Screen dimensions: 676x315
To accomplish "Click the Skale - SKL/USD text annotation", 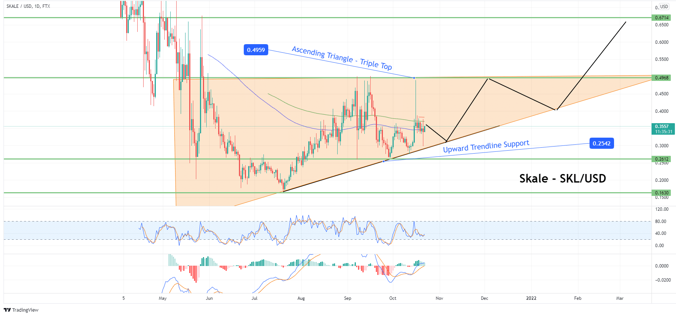I will tap(562, 178).
